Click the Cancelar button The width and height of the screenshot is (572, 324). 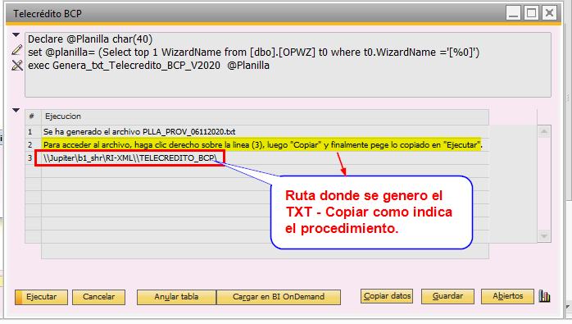[x=98, y=297]
